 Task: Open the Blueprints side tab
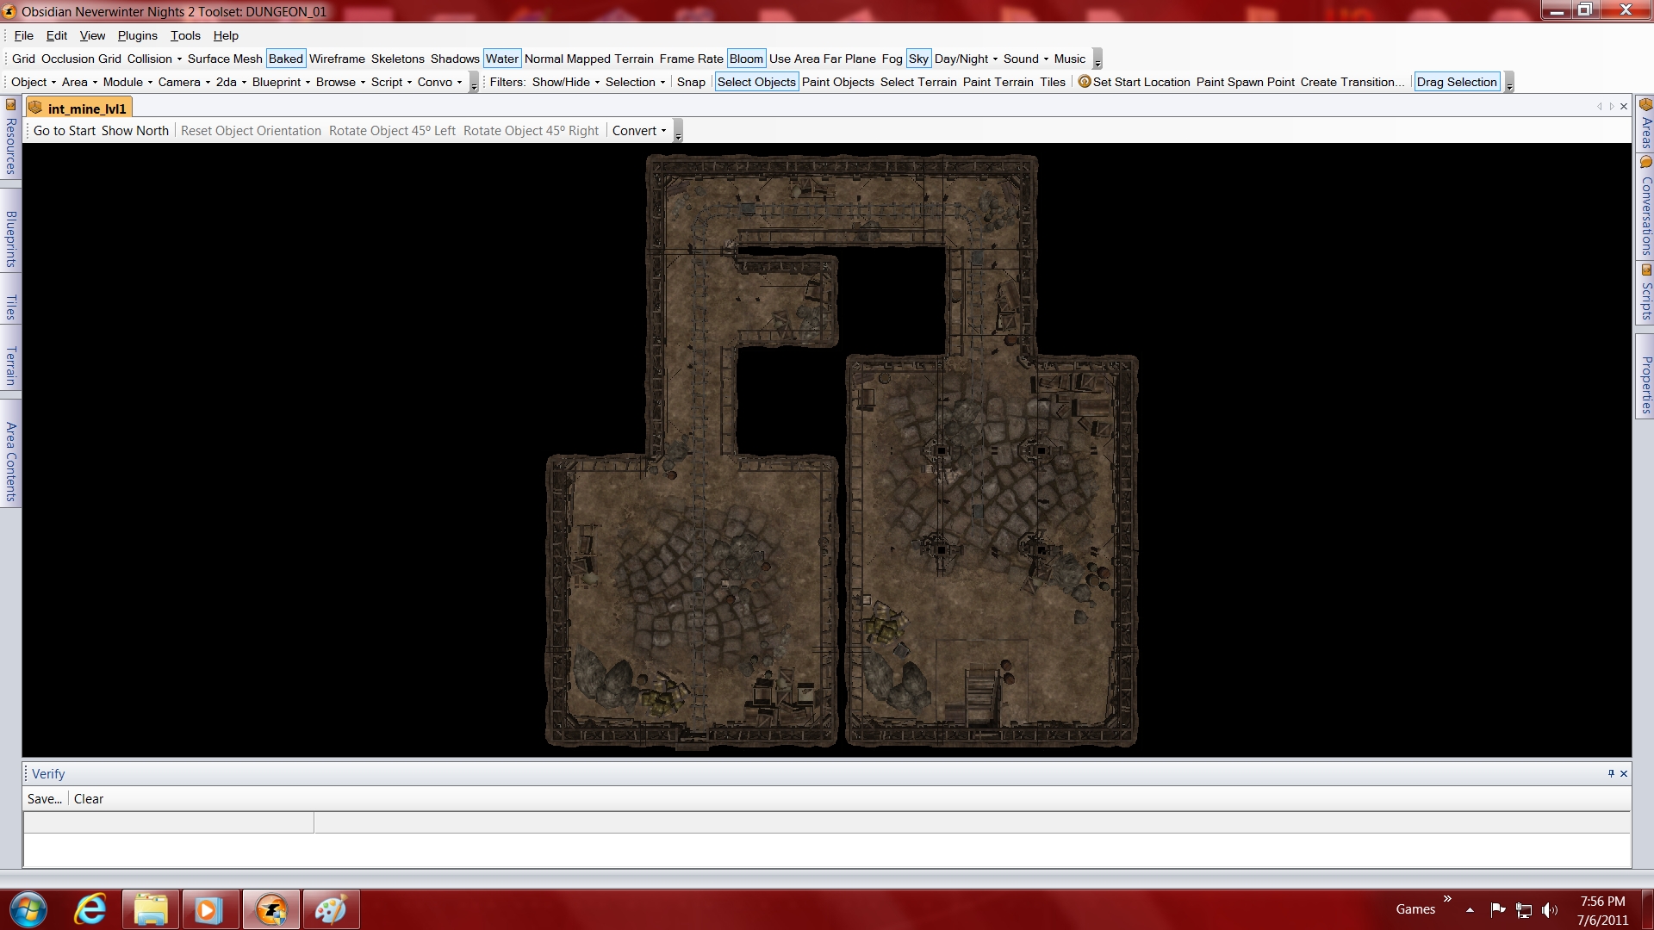(10, 239)
